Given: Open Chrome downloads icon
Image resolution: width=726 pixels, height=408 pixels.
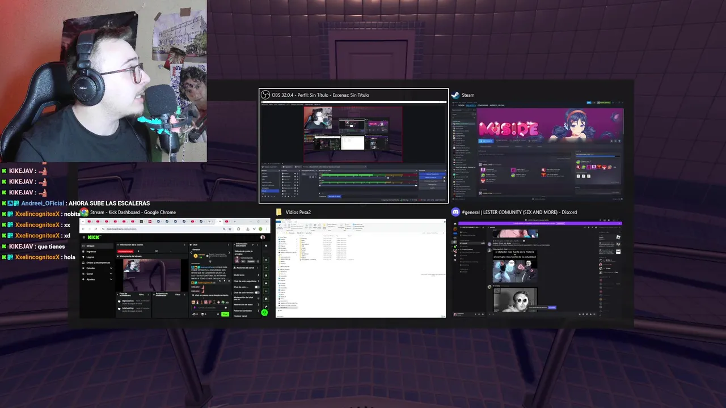Looking at the screenshot, I should click(x=248, y=229).
